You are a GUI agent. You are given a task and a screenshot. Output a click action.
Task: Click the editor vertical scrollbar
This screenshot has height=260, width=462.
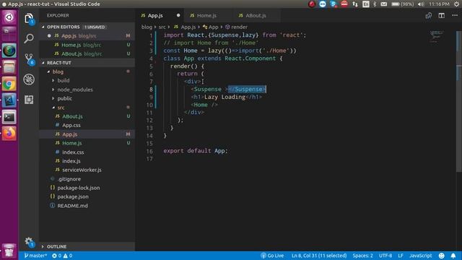click(459, 101)
